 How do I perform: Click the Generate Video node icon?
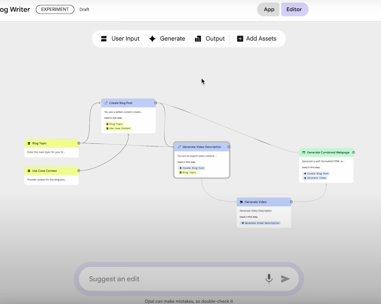tap(241, 202)
